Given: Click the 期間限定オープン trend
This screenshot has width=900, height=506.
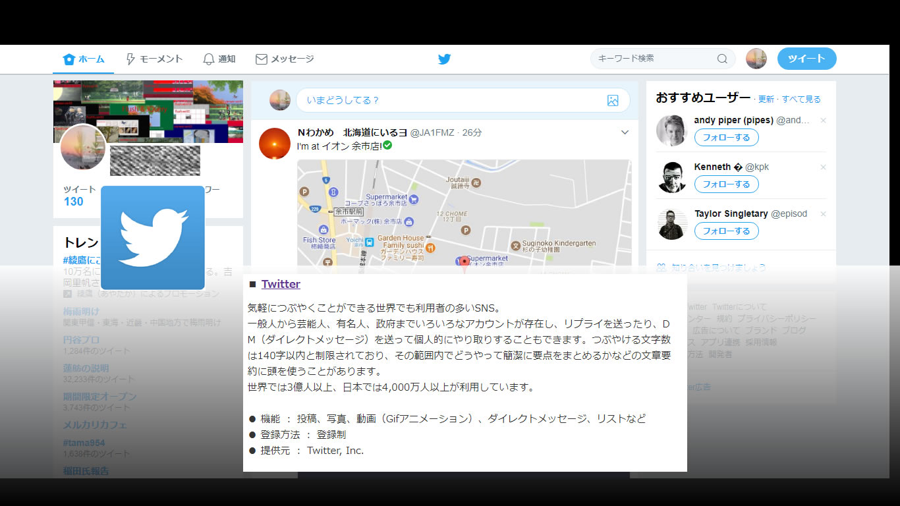Looking at the screenshot, I should pyautogui.click(x=100, y=397).
